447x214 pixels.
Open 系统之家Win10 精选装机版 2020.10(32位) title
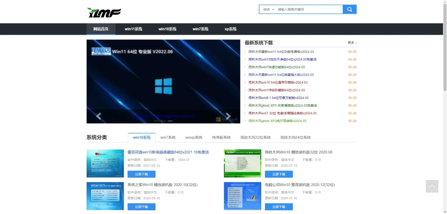click(x=163, y=185)
